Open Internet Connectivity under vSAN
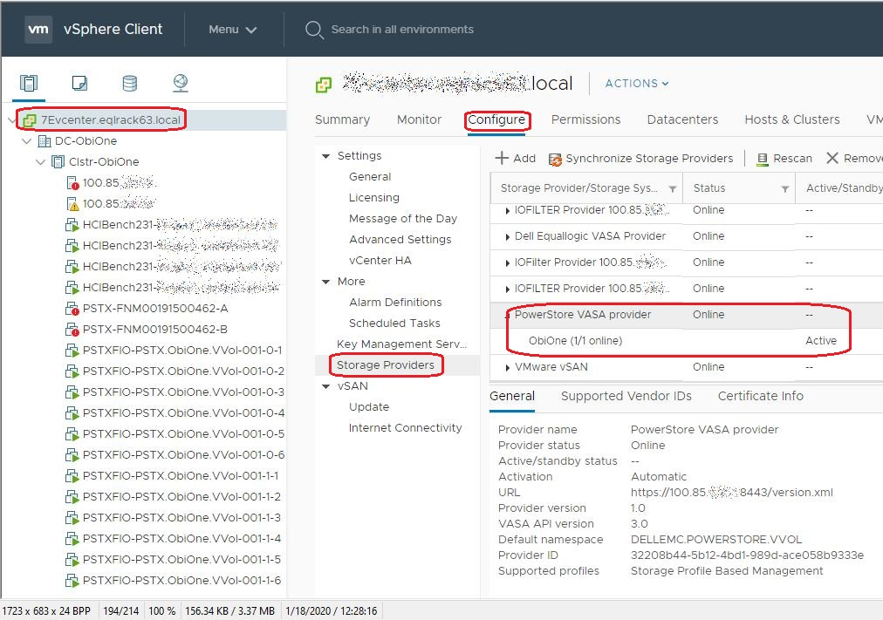Screen dimensions: 883x620 pos(405,427)
